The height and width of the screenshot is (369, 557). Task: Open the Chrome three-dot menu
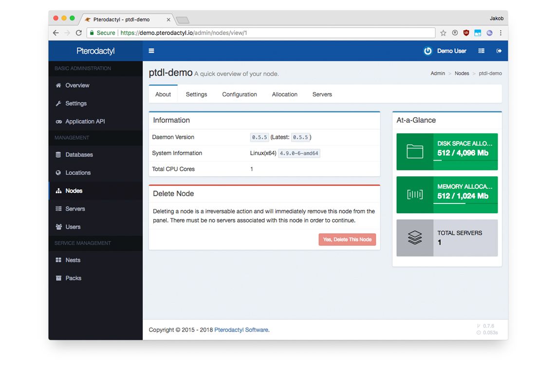pyautogui.click(x=501, y=33)
